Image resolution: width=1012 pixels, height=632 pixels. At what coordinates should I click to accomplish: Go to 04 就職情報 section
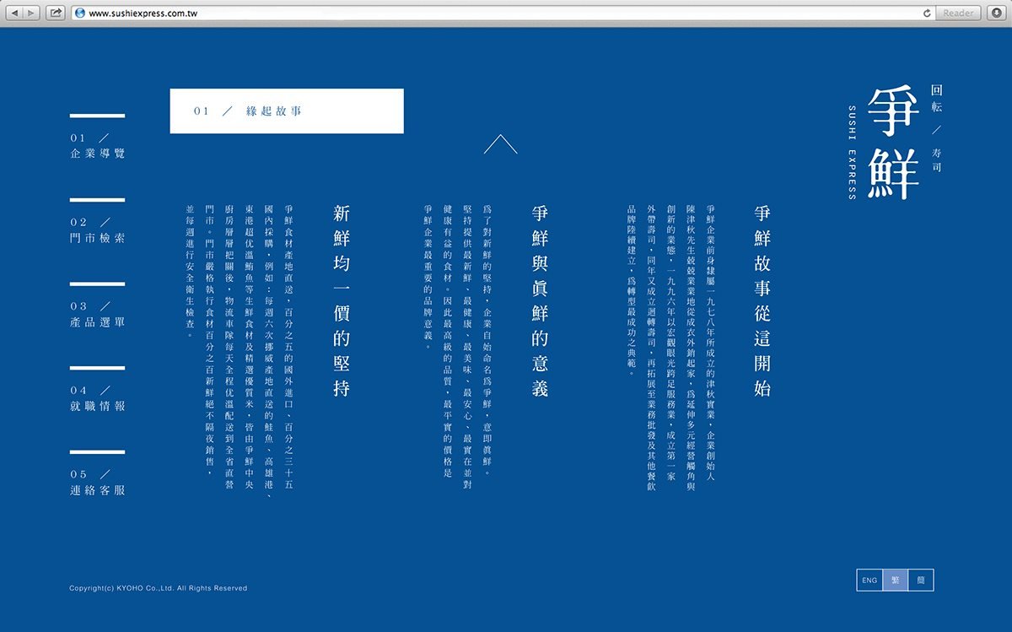pos(97,397)
